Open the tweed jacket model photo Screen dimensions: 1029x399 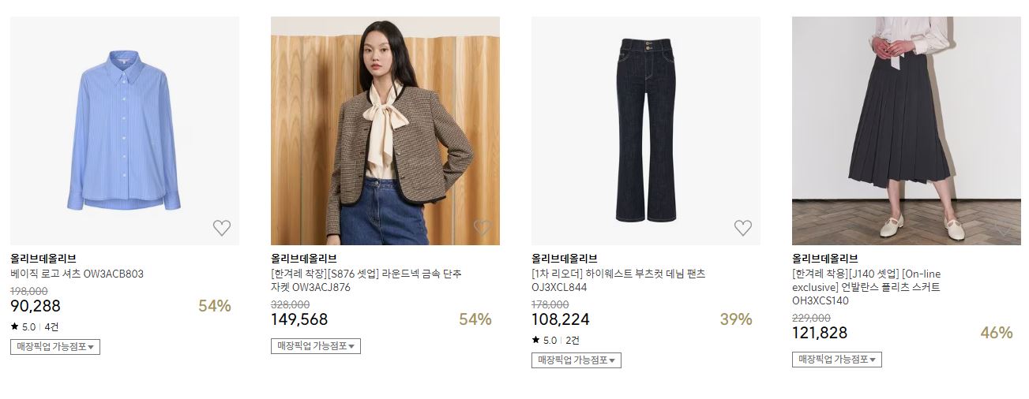click(x=385, y=131)
